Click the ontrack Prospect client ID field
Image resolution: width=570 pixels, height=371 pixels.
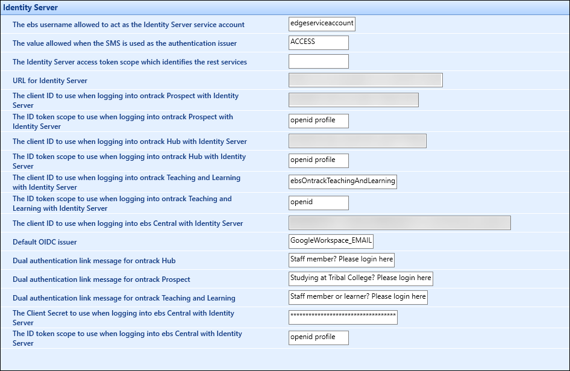(x=353, y=100)
